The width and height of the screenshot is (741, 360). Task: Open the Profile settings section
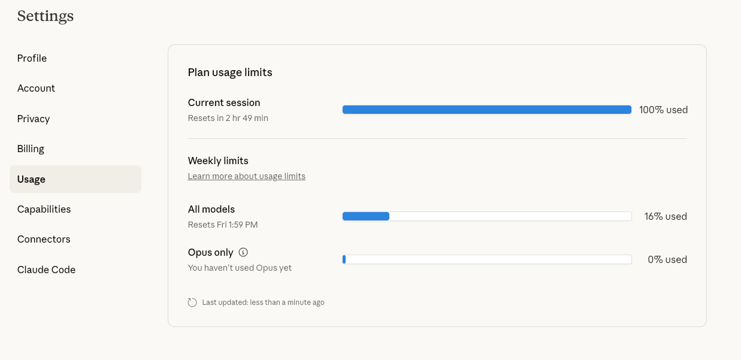pos(32,58)
